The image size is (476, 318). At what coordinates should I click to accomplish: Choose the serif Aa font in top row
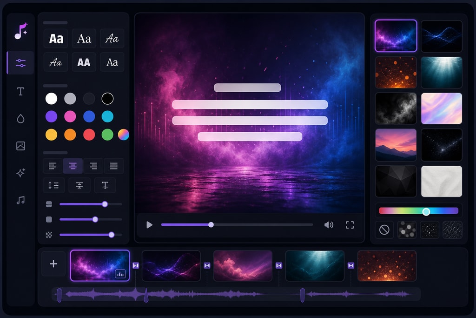[84, 39]
